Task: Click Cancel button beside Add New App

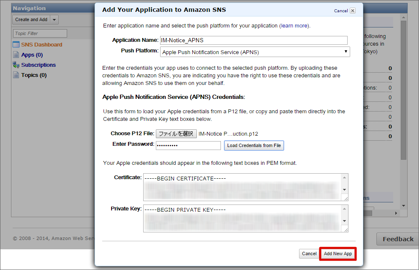Action: (x=309, y=254)
